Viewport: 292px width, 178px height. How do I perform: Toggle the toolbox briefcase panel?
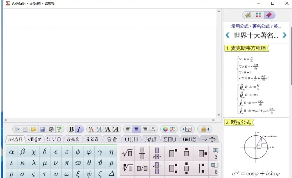tap(205, 129)
